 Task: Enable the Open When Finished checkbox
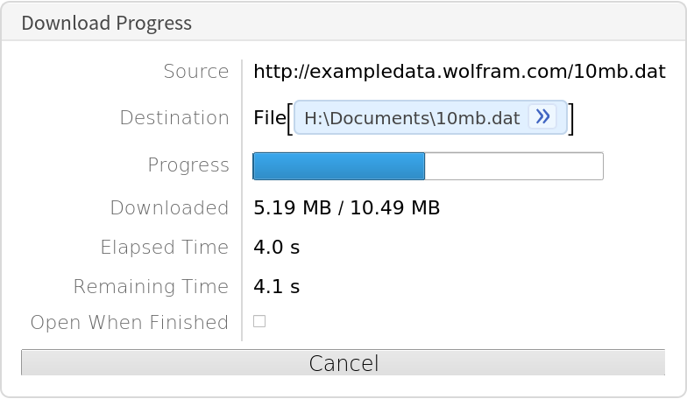click(x=259, y=322)
